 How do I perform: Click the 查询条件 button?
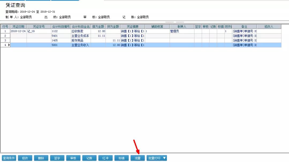(x=9, y=158)
